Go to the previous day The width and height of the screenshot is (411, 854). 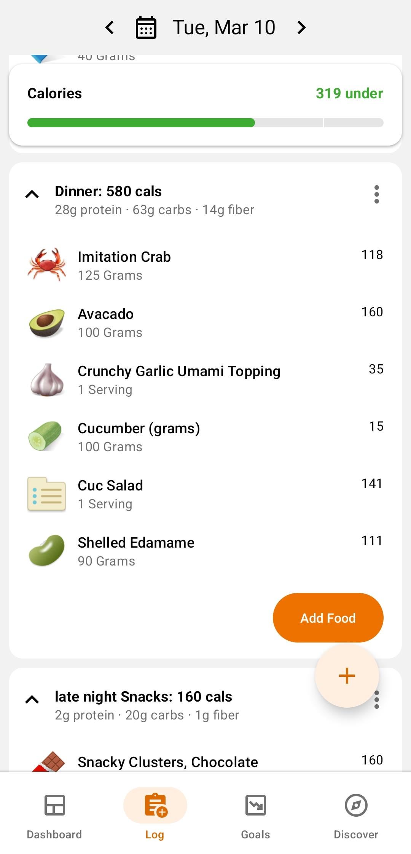click(x=110, y=27)
